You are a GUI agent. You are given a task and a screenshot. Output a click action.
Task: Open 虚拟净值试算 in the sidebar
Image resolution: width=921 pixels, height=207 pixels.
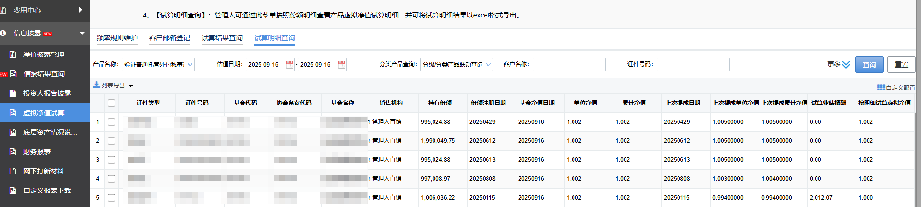(x=45, y=113)
